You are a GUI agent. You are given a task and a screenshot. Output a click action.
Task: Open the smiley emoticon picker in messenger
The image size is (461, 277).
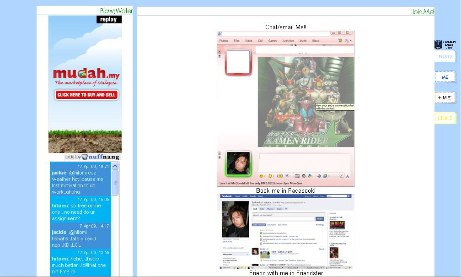coord(262,176)
